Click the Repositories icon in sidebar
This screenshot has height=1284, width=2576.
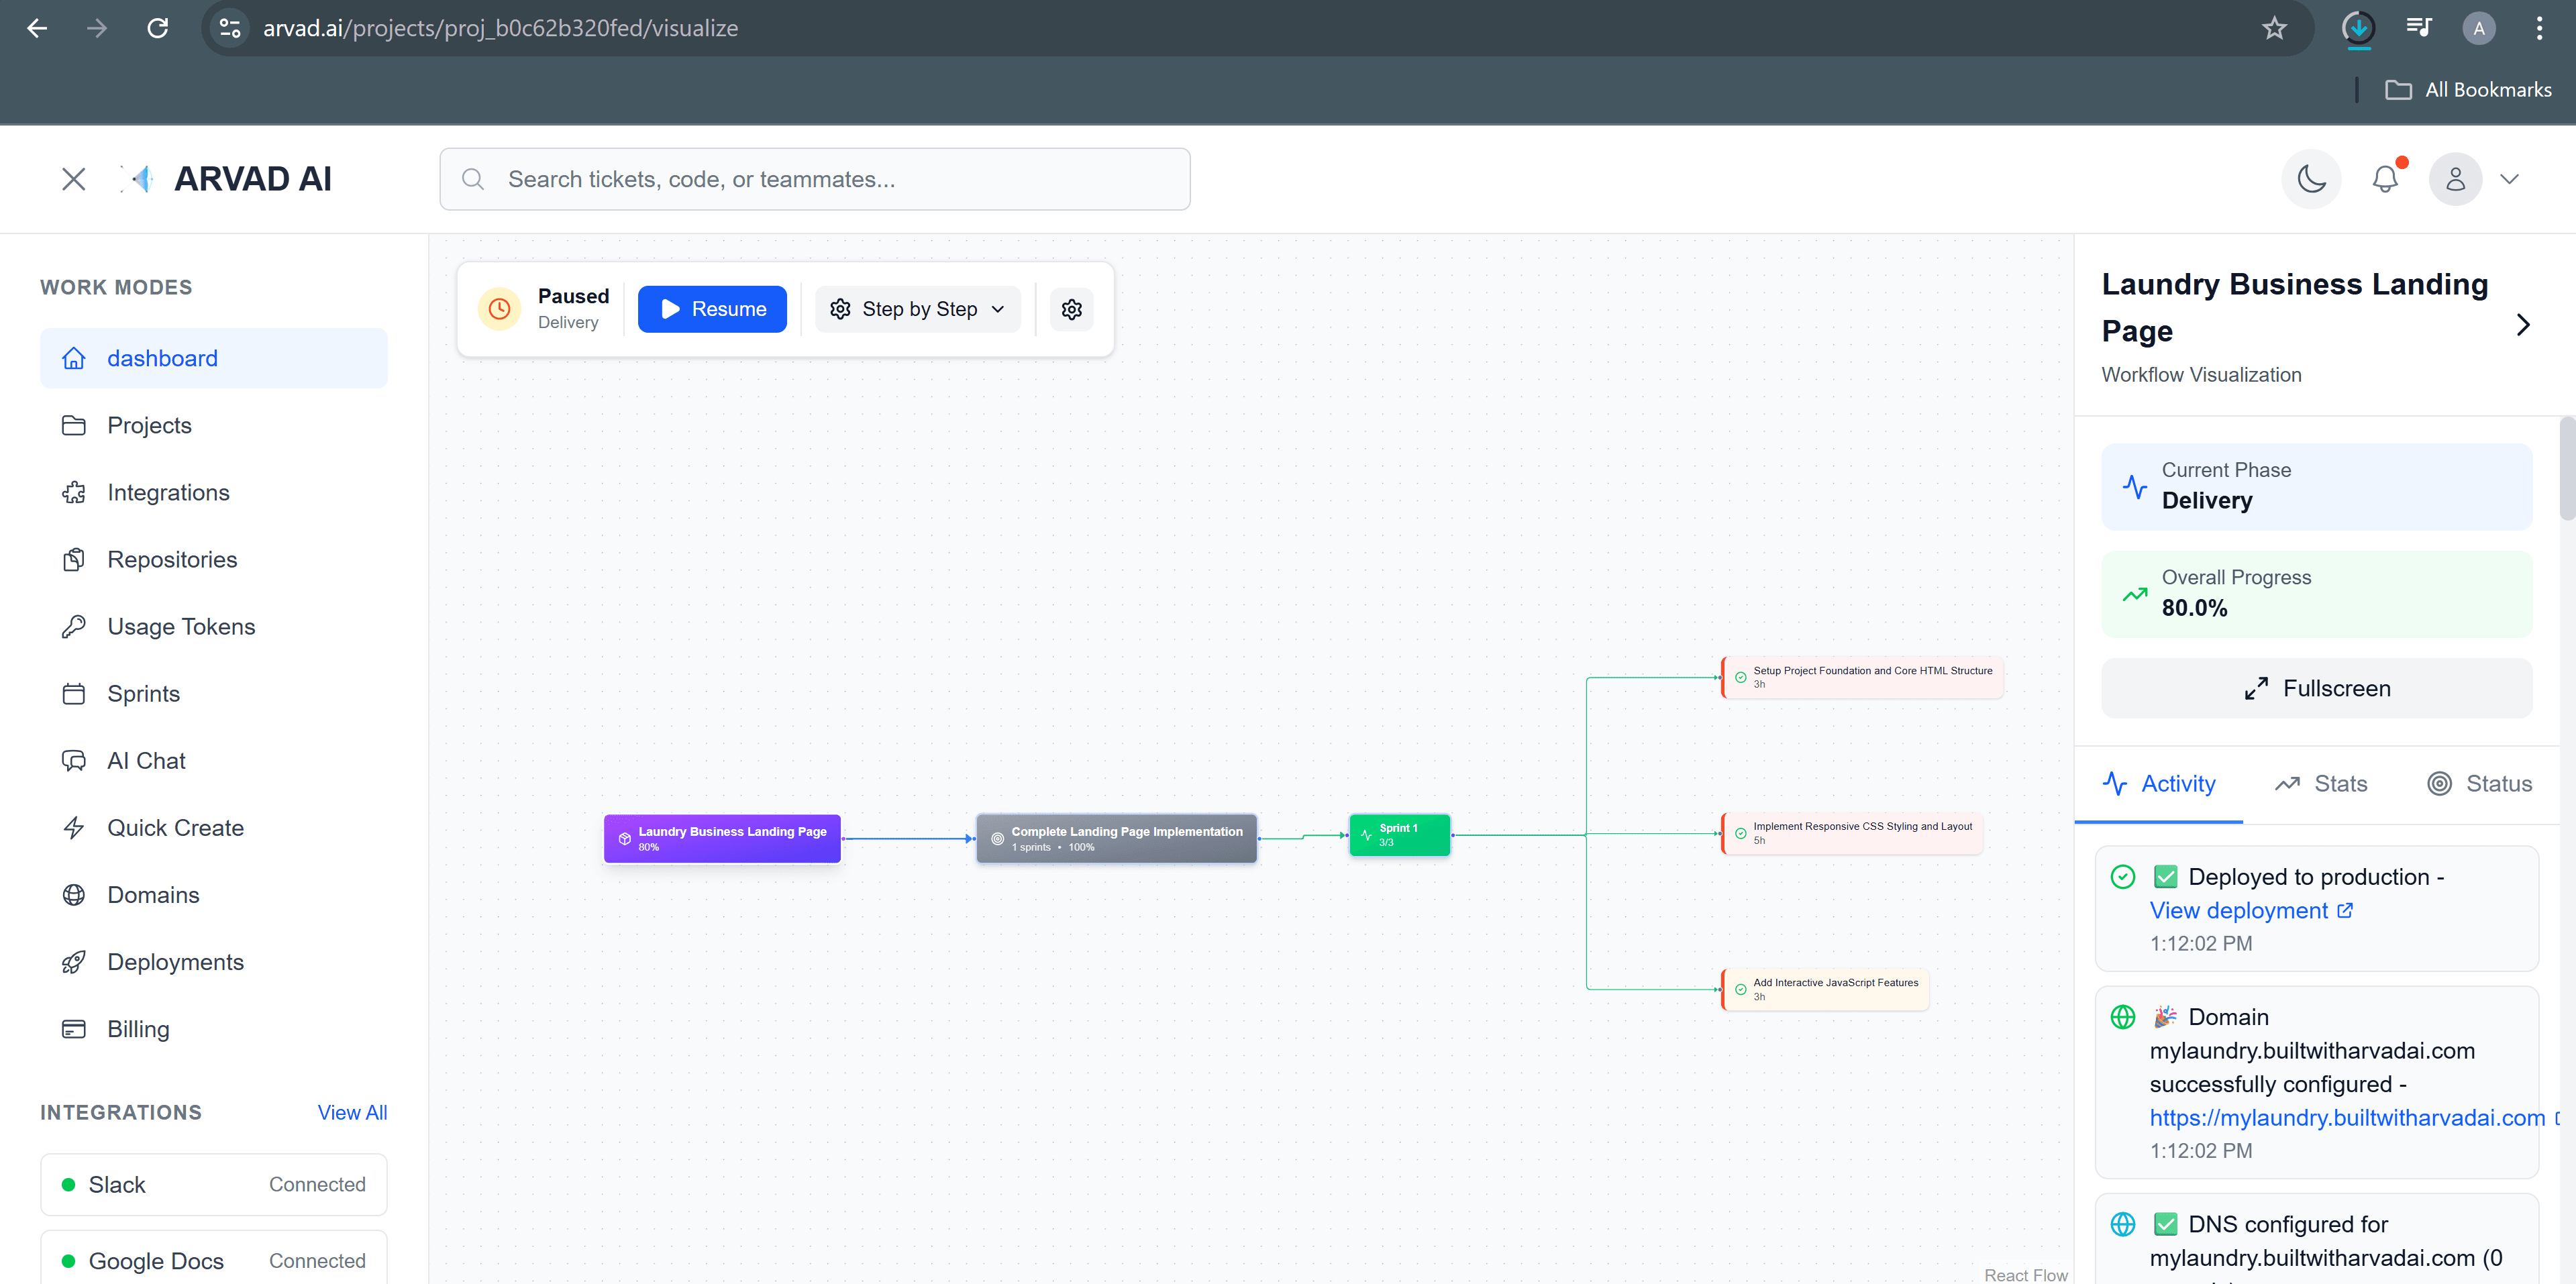pyautogui.click(x=74, y=559)
